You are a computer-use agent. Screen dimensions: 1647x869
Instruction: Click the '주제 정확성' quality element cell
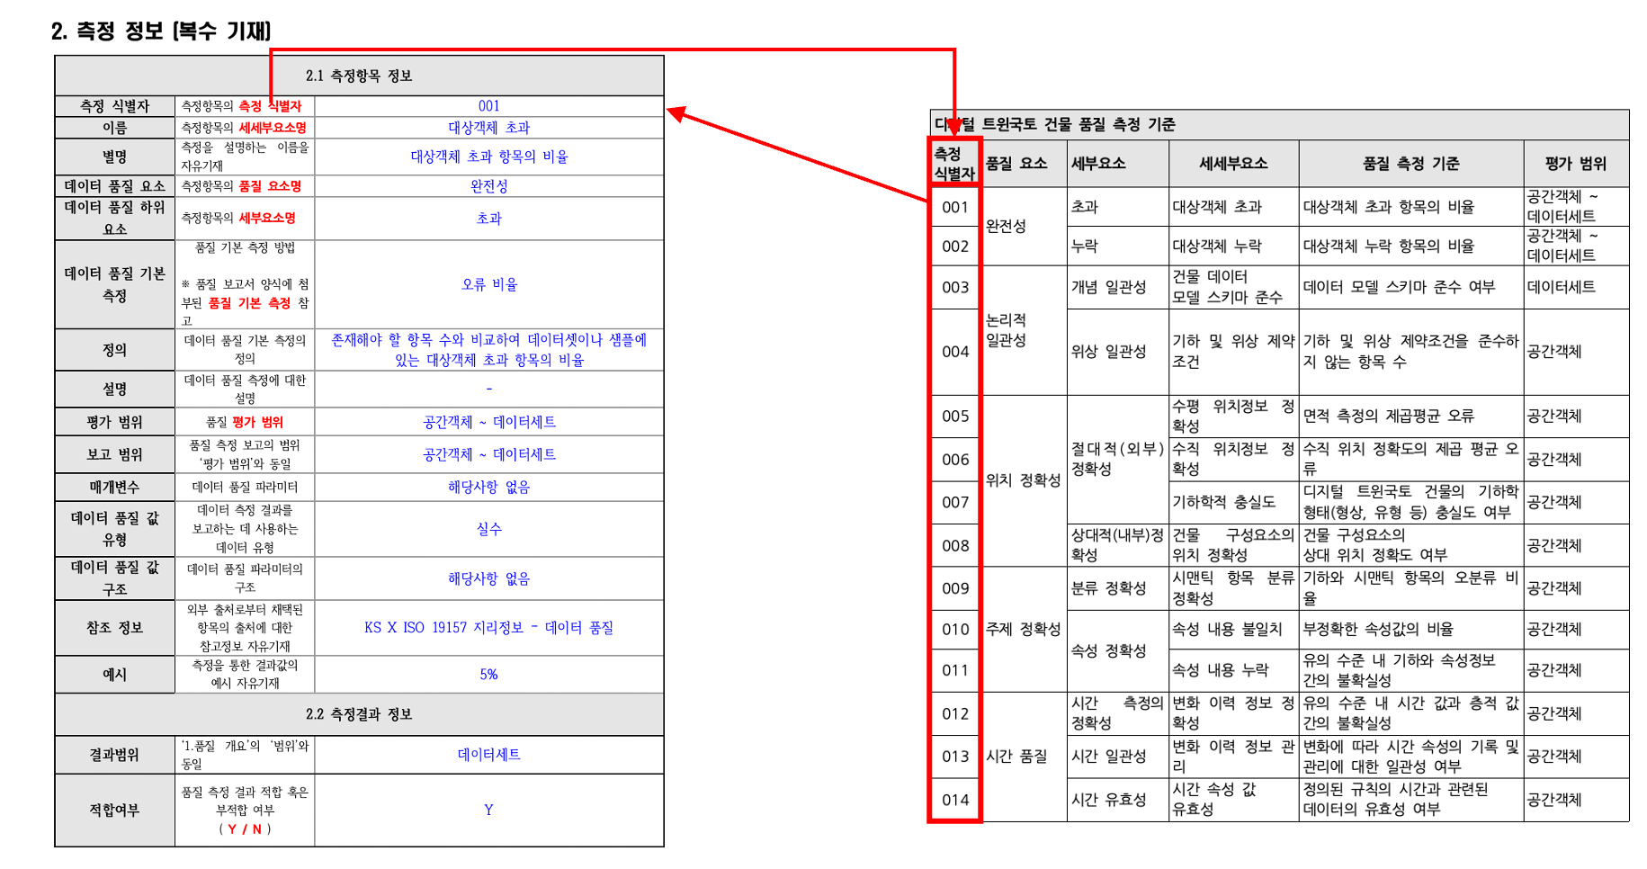pos(1023,629)
